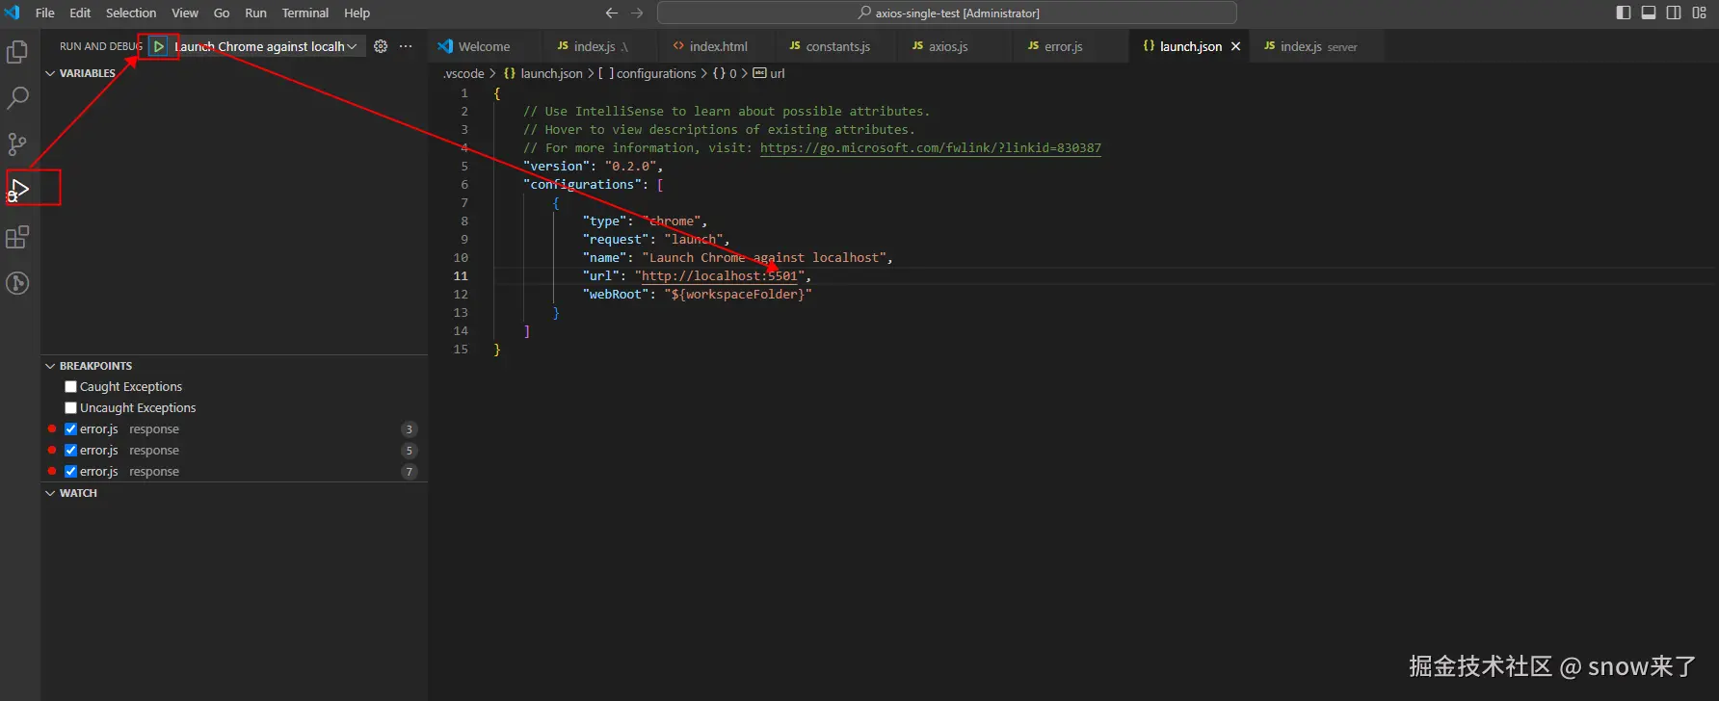Open the Terminal menu
1719x701 pixels.
[305, 13]
